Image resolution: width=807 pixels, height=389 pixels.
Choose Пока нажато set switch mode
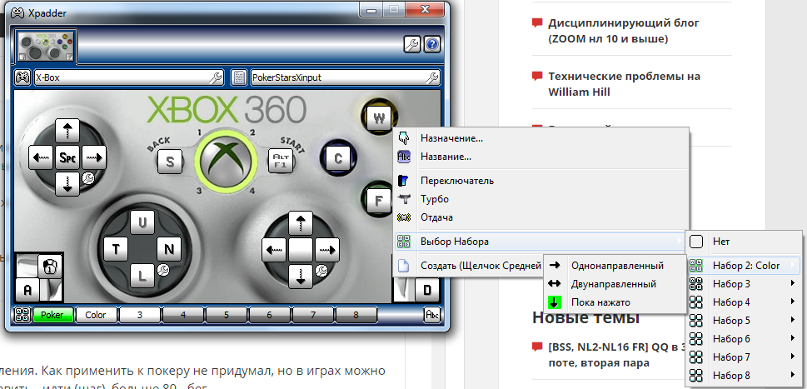pyautogui.click(x=615, y=302)
